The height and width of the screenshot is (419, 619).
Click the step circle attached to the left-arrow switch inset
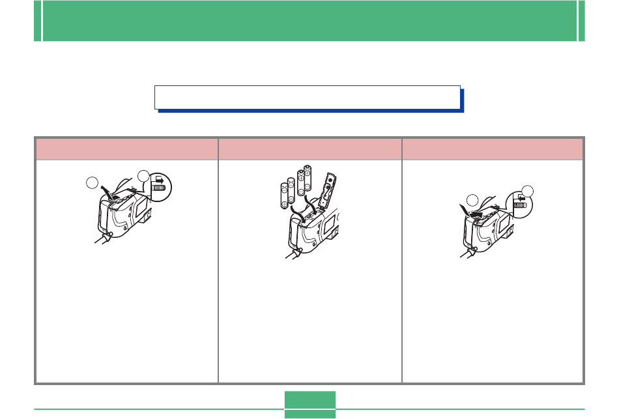527,191
